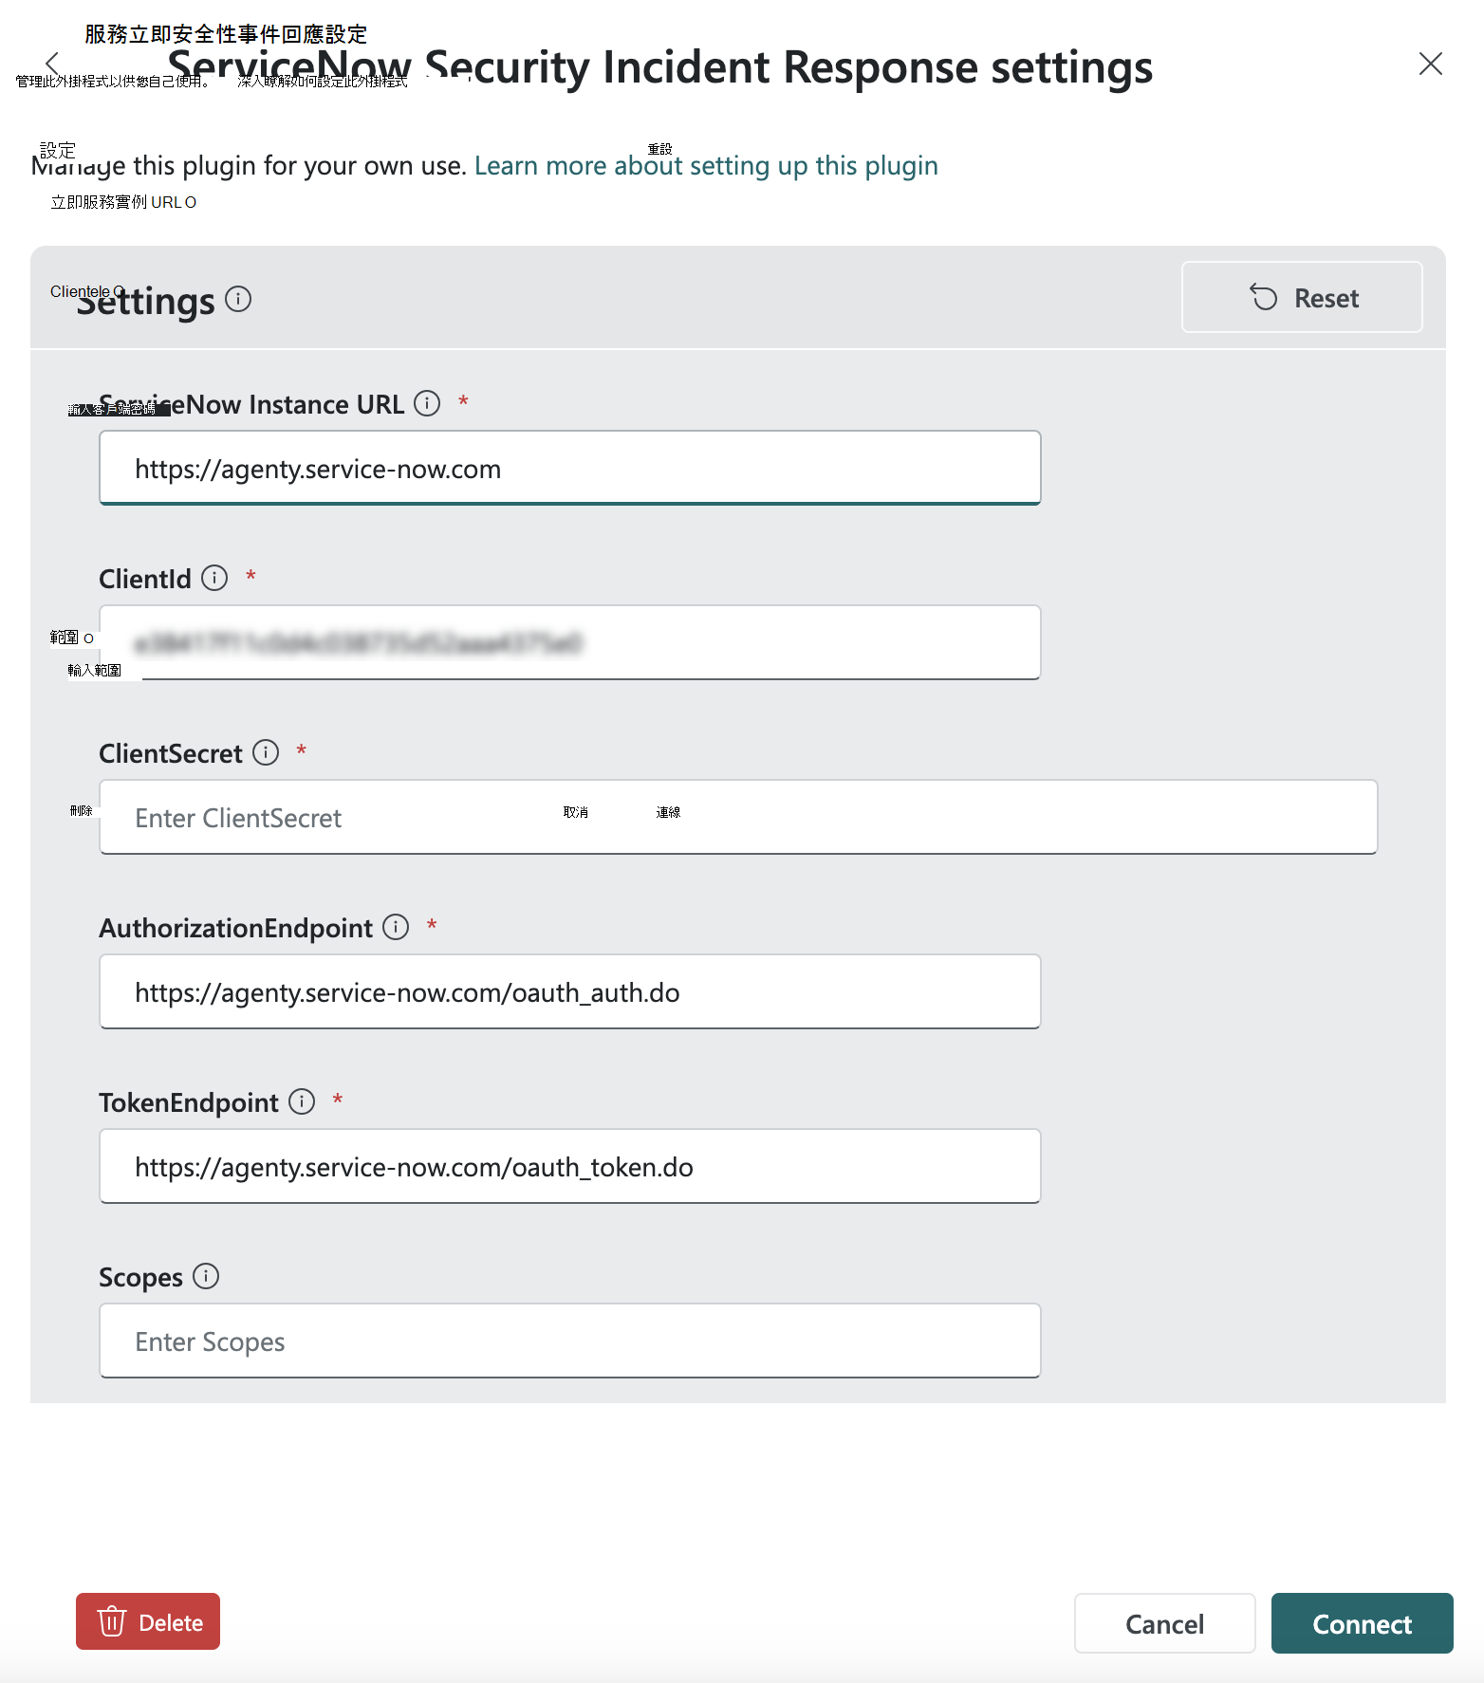Viewport: 1484px width, 1683px height.
Task: Click the ServiceNow Instance URL field
Action: (569, 469)
